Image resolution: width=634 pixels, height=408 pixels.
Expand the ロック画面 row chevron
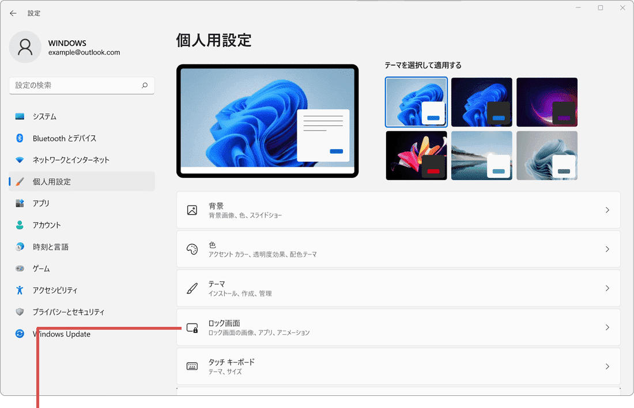[x=607, y=327]
